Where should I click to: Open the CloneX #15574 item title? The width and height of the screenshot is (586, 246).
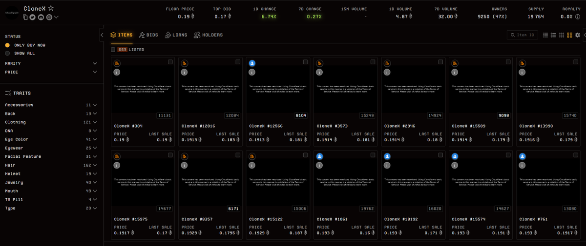(x=468, y=219)
